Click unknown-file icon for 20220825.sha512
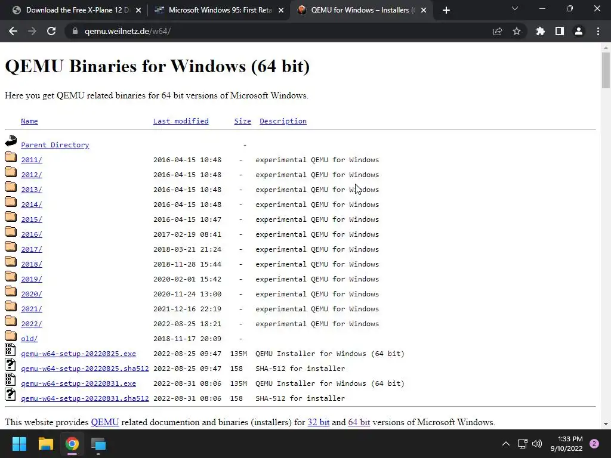The image size is (611, 458). 11,364
